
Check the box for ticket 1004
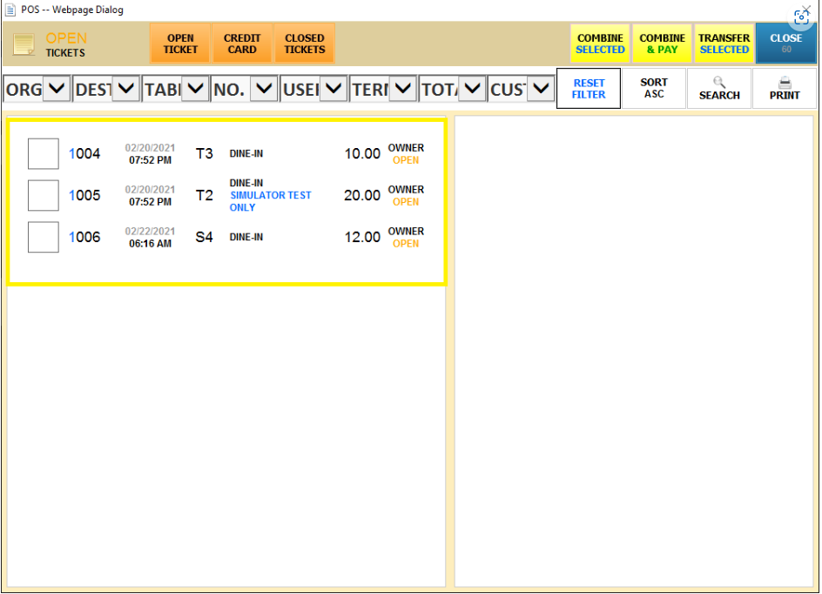[44, 154]
